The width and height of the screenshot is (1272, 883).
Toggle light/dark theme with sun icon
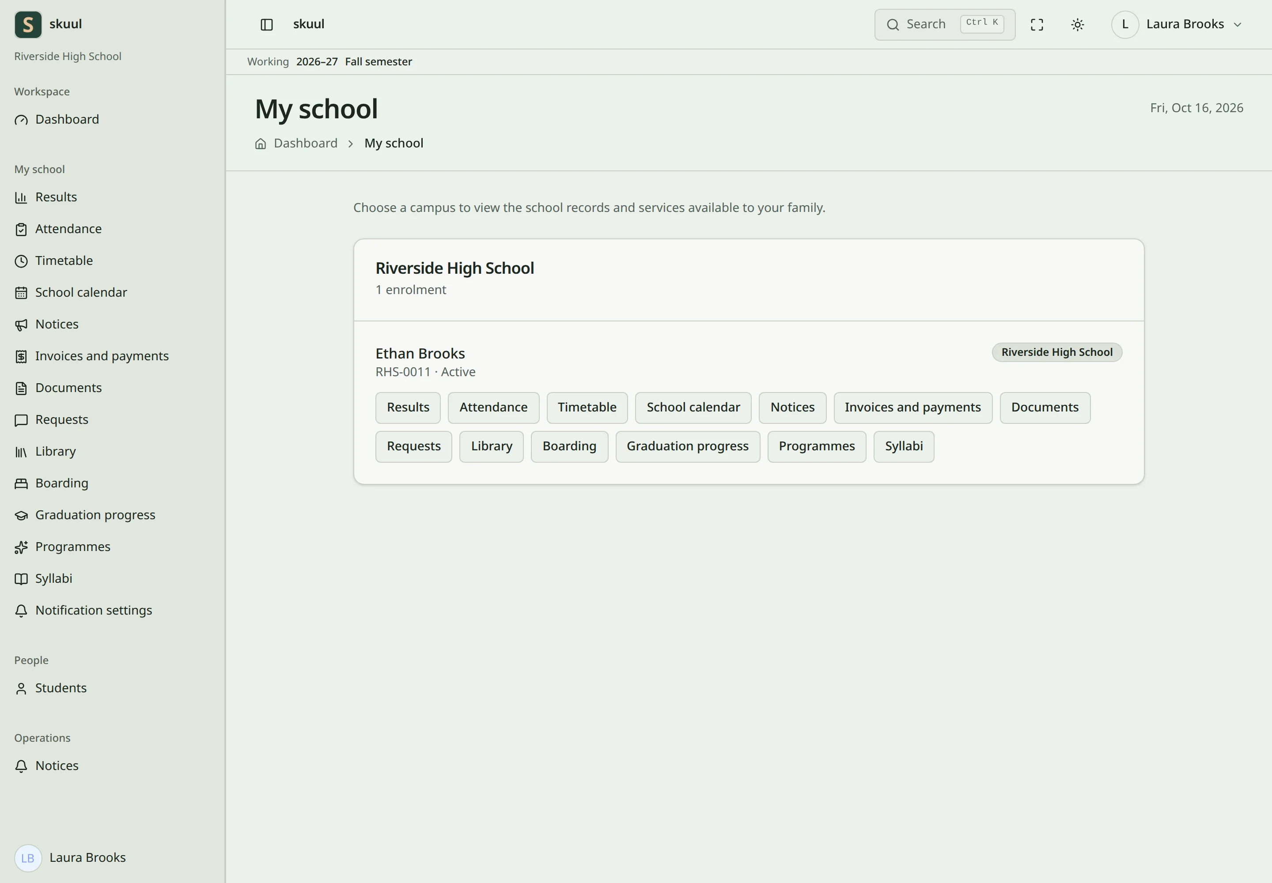pos(1077,24)
